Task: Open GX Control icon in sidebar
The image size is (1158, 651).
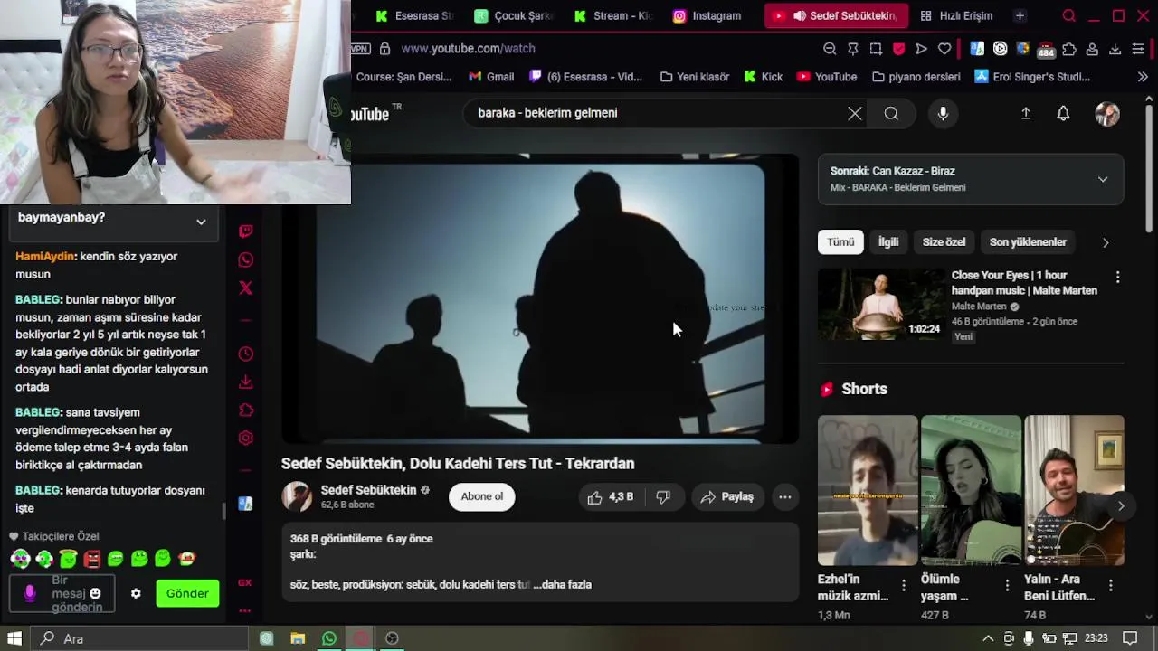Action: click(x=245, y=583)
